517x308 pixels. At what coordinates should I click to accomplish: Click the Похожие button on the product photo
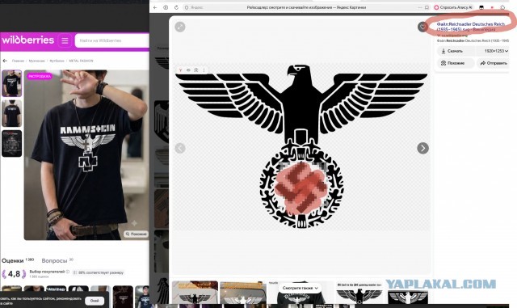pyautogui.click(x=136, y=234)
